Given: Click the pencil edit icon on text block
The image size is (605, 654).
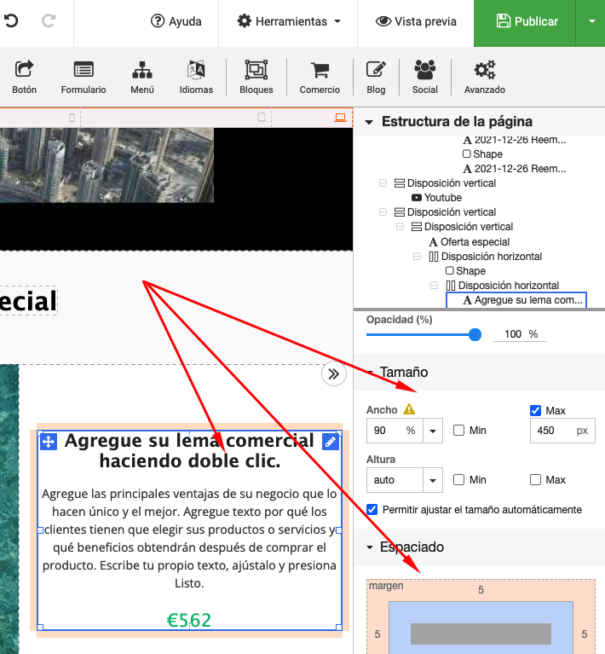Looking at the screenshot, I should (331, 442).
